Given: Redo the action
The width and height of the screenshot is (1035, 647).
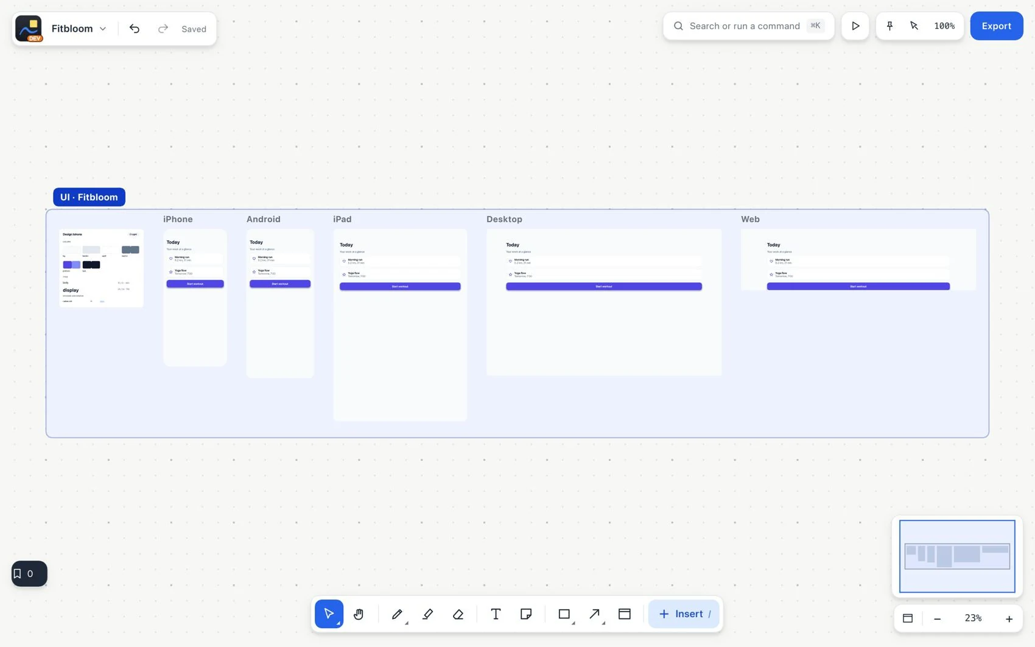Looking at the screenshot, I should [163, 29].
